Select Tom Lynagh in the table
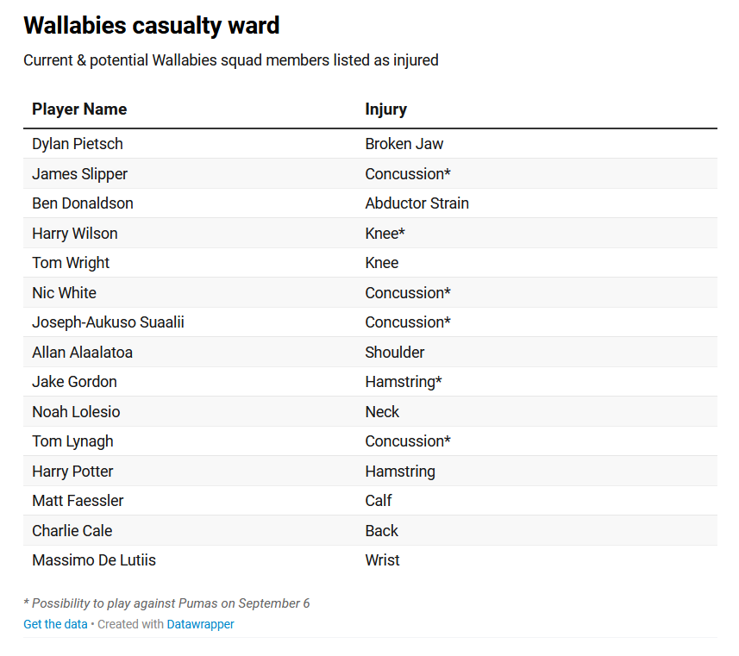 tap(72, 441)
